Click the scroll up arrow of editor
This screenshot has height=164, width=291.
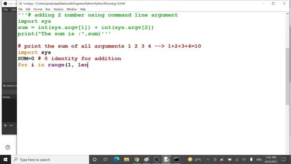coord(287,14)
